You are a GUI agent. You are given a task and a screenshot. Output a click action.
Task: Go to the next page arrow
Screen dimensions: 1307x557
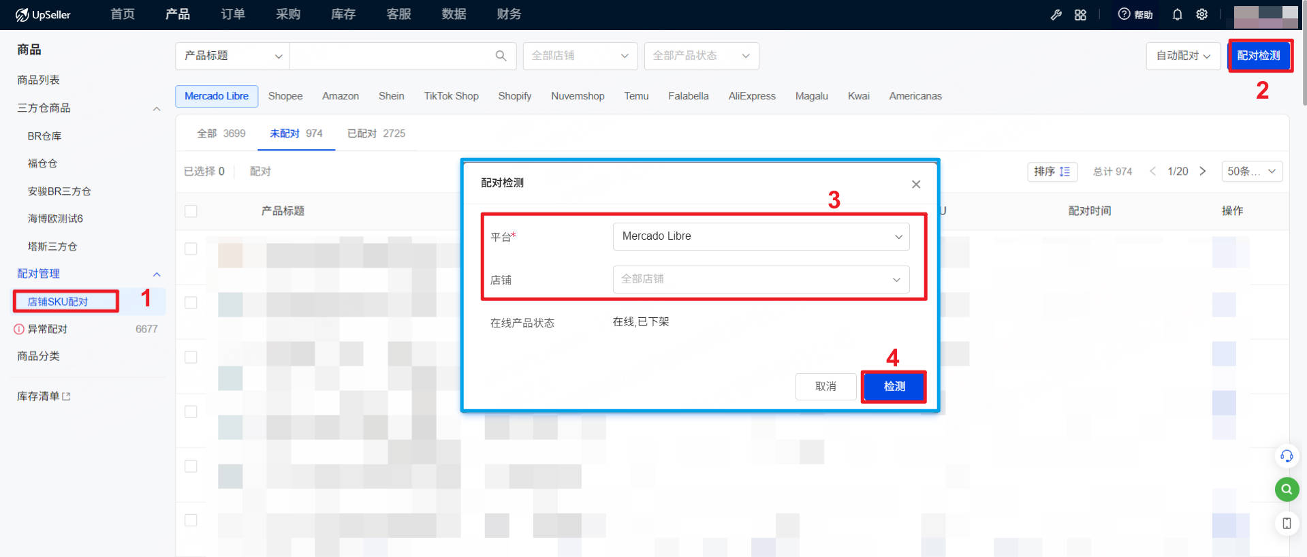coord(1203,172)
